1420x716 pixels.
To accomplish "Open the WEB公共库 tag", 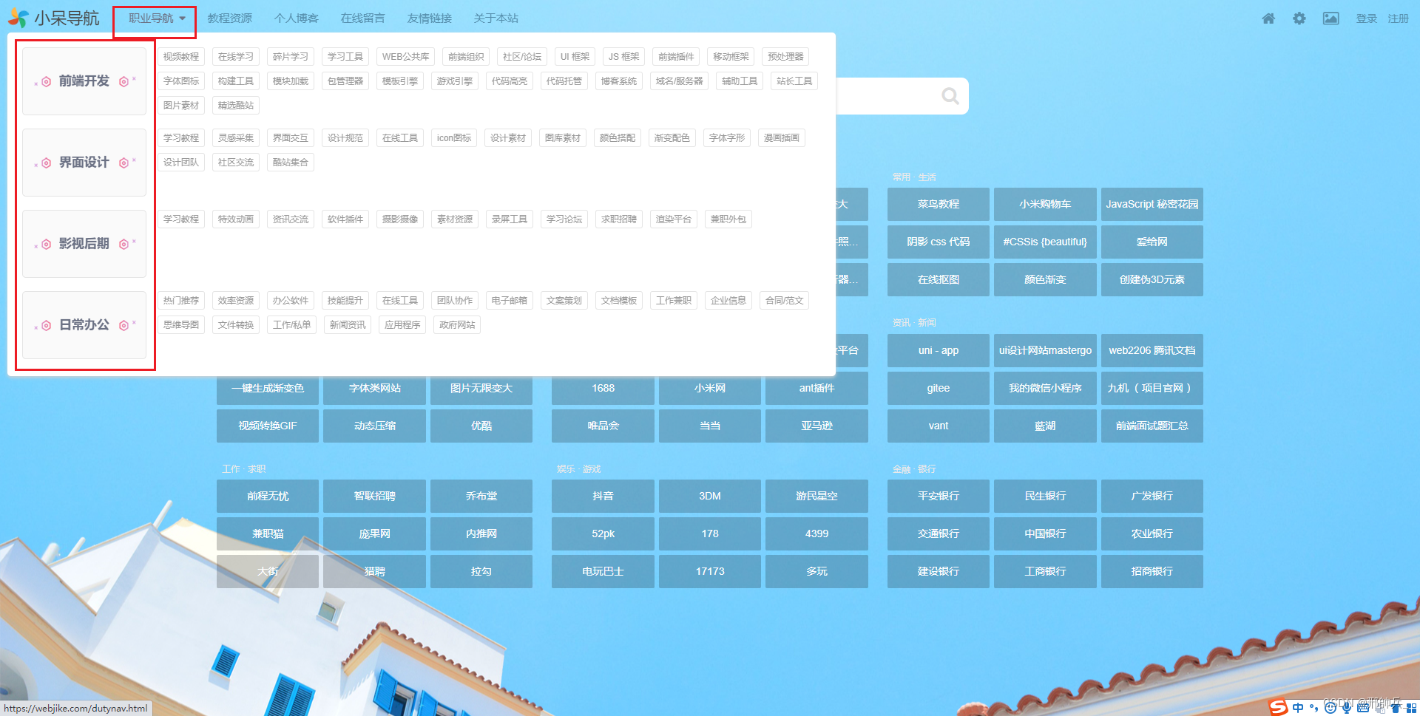I will (x=405, y=57).
